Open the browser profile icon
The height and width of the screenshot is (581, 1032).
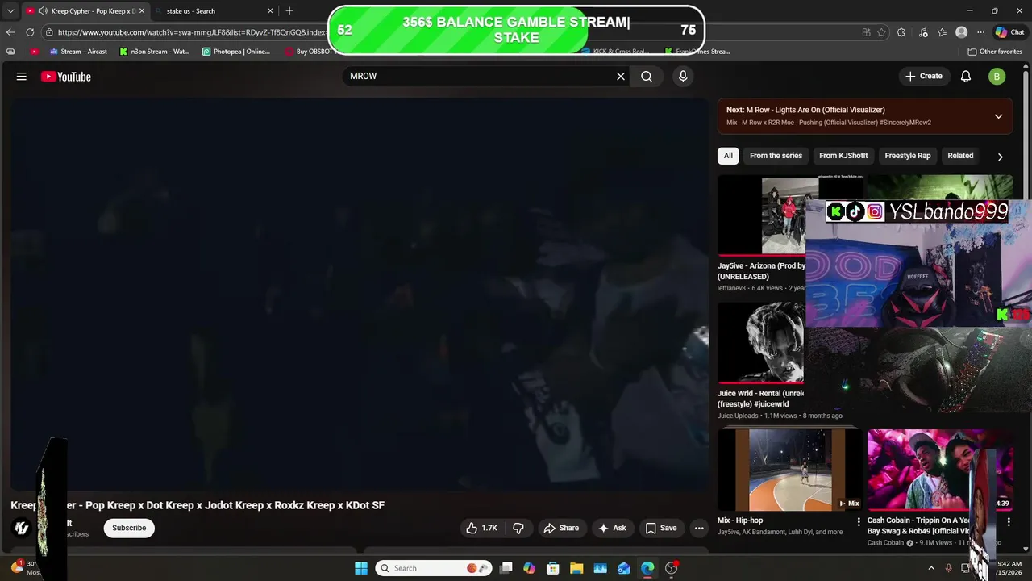tap(961, 32)
